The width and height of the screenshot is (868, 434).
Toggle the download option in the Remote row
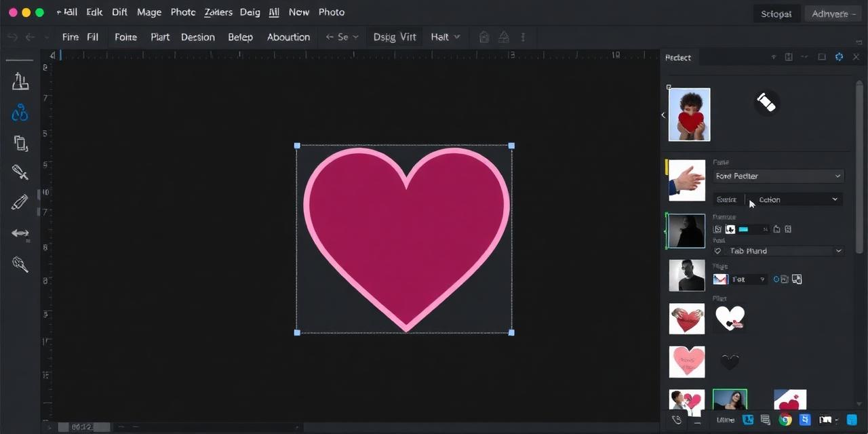pos(730,229)
